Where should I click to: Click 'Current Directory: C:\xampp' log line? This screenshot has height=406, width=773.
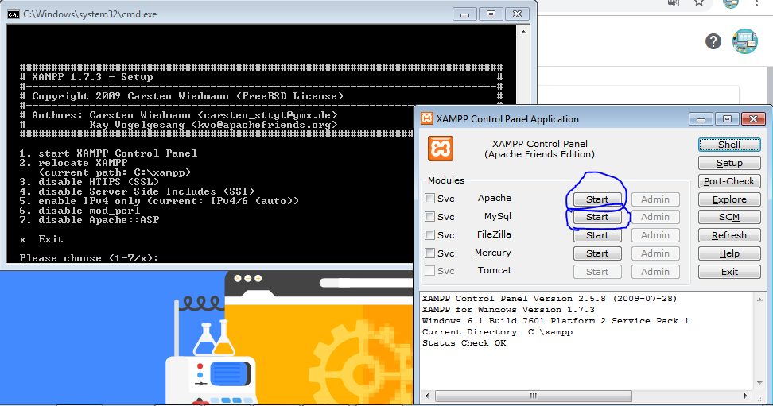pos(497,331)
